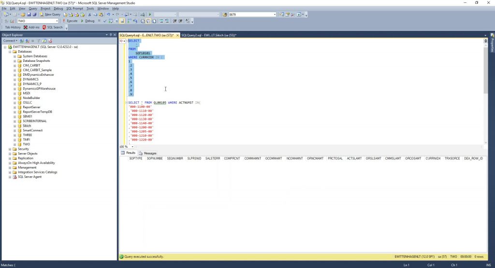Viewport: 495px width, 268px height.
Task: Click the CURRNIDX column header
Action: [x=433, y=158]
